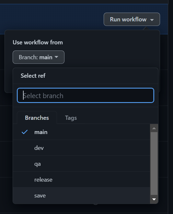Click the blue checkmark beside main
The height and width of the screenshot is (214, 173).
point(25,132)
